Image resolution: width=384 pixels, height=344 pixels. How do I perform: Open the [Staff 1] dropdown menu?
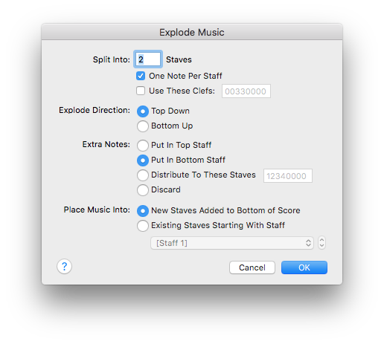click(x=232, y=243)
